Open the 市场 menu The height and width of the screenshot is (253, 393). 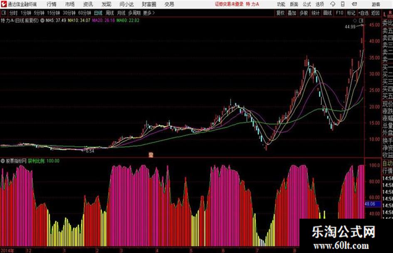pyautogui.click(x=70, y=4)
